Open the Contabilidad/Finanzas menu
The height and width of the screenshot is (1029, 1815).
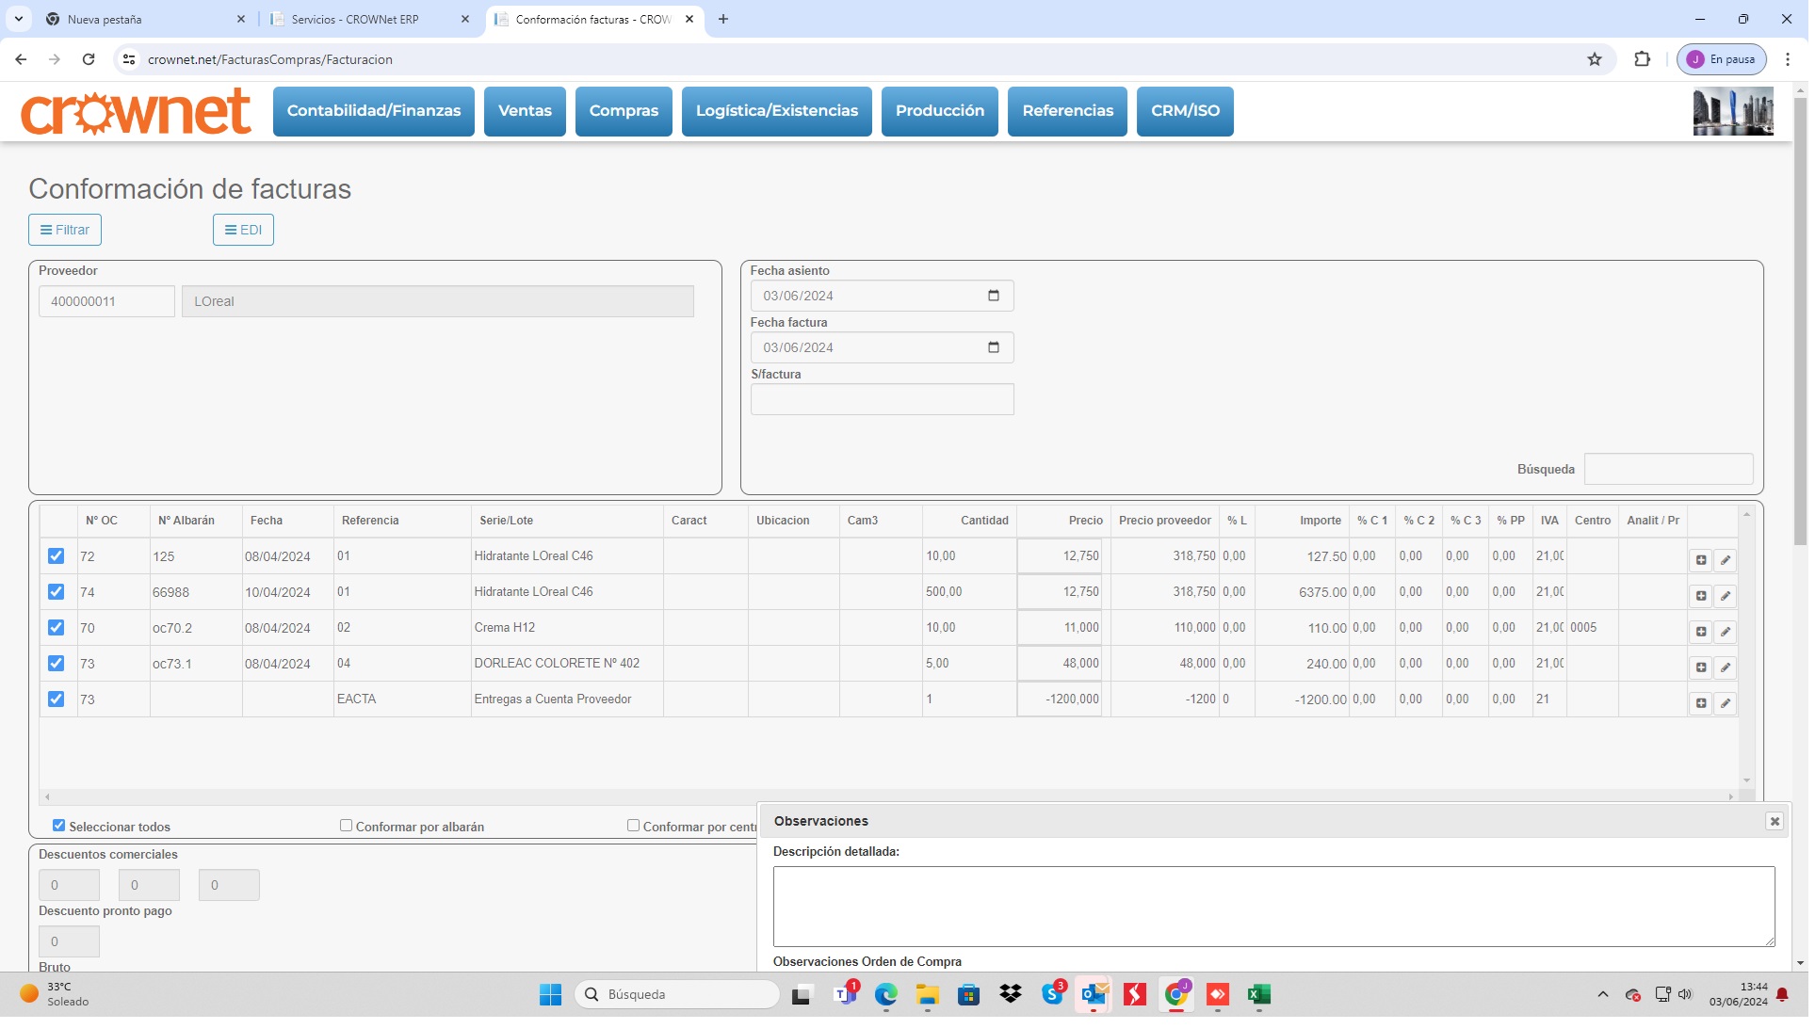point(375,111)
